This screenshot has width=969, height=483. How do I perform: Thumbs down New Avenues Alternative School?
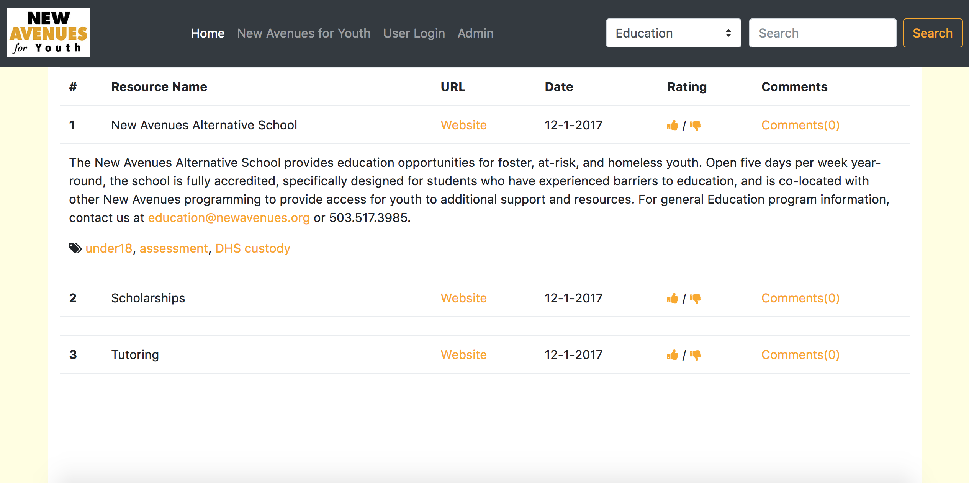click(695, 125)
